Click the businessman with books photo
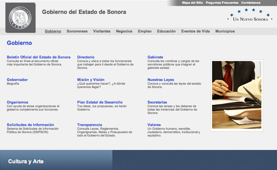 pos(237,95)
